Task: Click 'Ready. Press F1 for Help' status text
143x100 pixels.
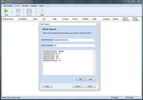Action: pyautogui.click(x=11, y=98)
